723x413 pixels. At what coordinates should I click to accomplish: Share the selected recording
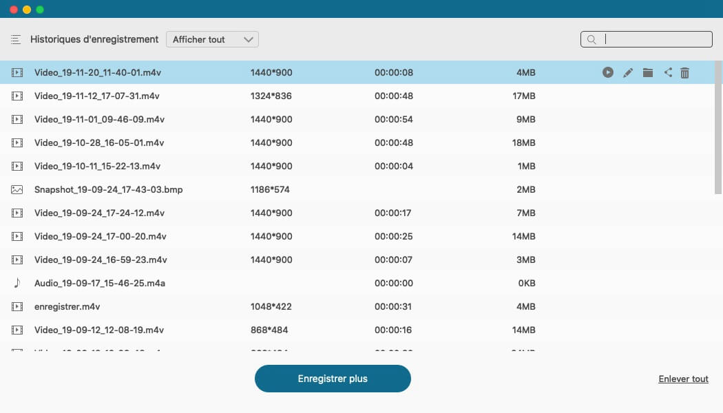point(668,72)
